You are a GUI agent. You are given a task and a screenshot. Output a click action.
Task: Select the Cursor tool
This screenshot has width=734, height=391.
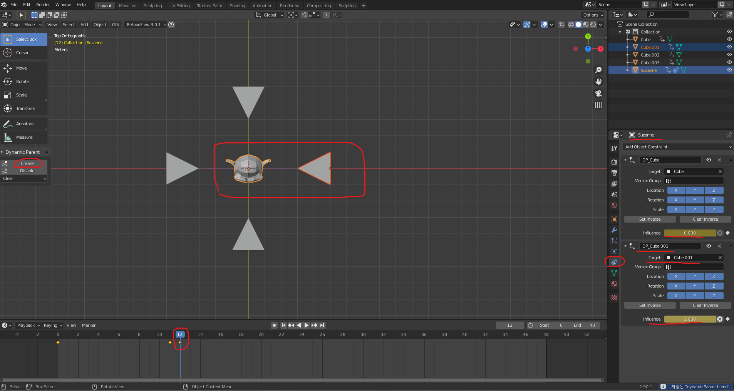click(24, 53)
